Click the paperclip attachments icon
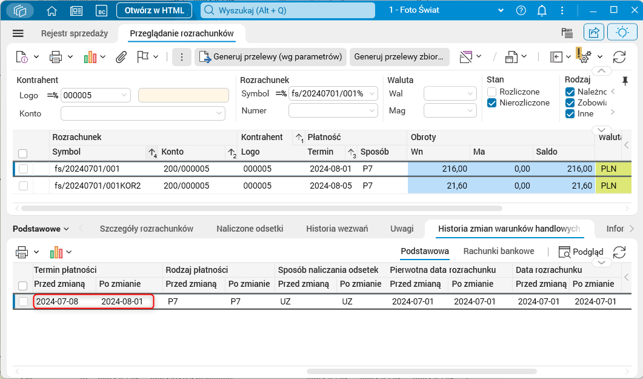 tap(121, 57)
